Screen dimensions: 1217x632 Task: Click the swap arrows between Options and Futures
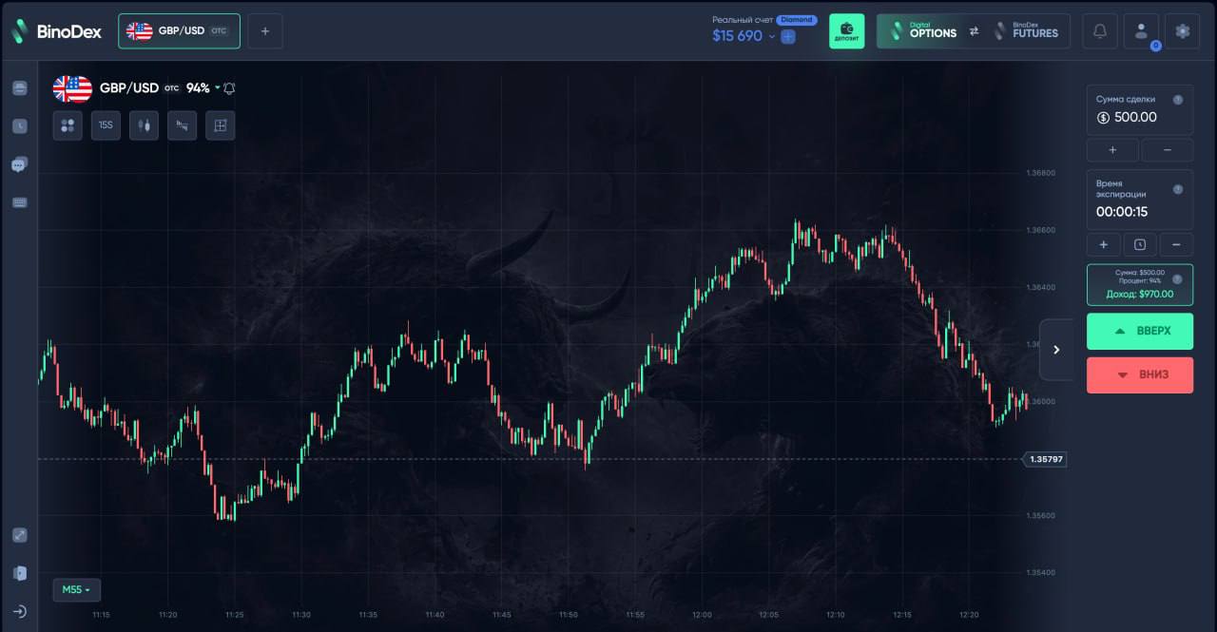click(974, 31)
